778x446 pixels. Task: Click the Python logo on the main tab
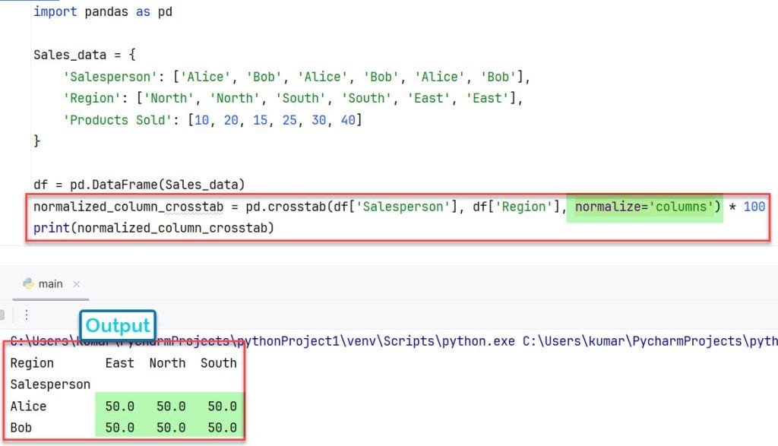tap(27, 283)
